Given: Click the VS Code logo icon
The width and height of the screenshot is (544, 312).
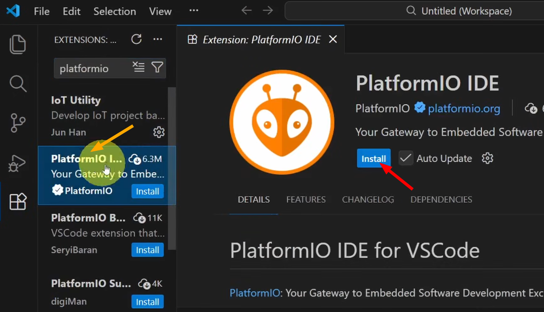Looking at the screenshot, I should point(13,10).
